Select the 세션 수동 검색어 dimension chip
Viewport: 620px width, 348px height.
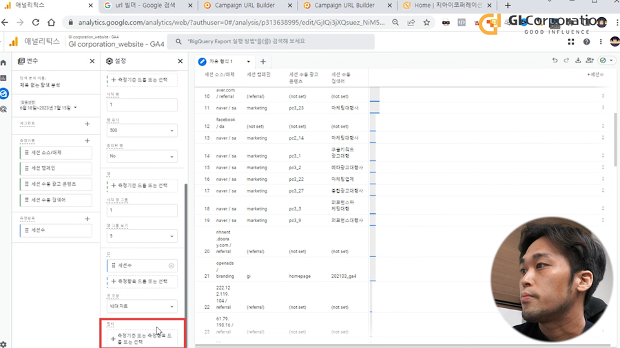coord(56,200)
